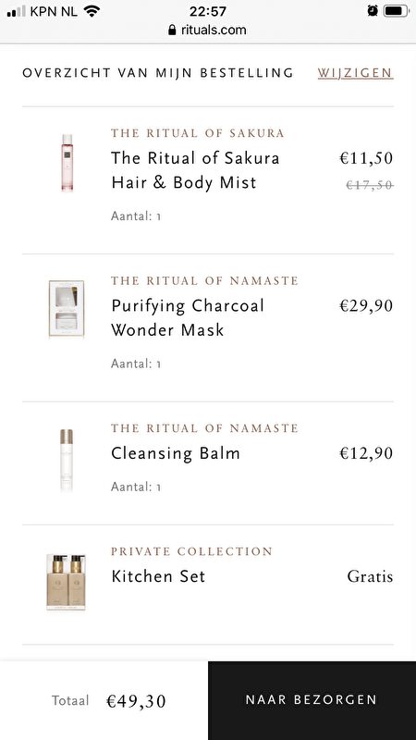Screen dimensions: 416x740
Task: Open the Cleansing Balm product title
Action: pos(176,453)
